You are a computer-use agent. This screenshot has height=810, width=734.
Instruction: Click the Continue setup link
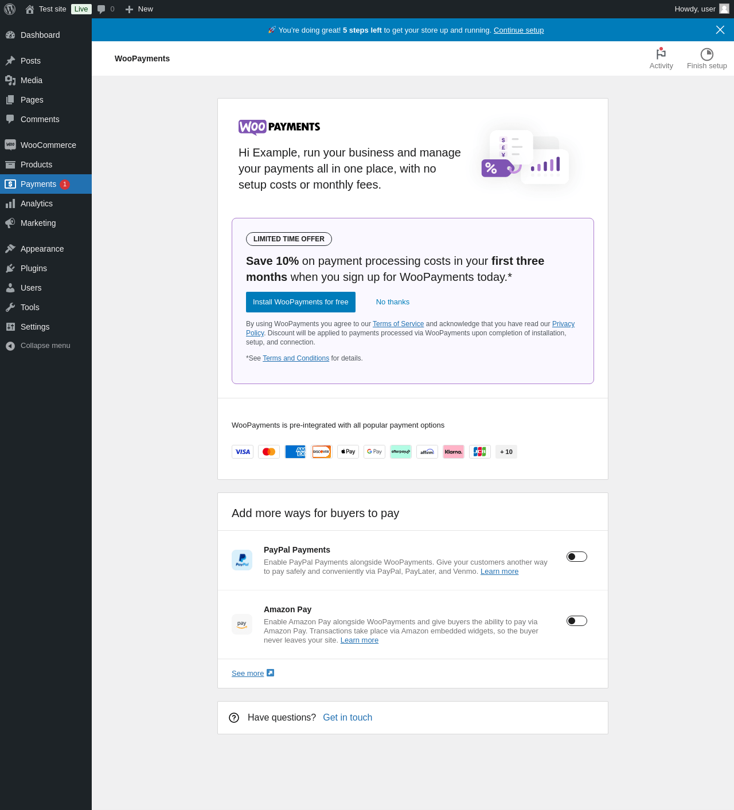518,30
